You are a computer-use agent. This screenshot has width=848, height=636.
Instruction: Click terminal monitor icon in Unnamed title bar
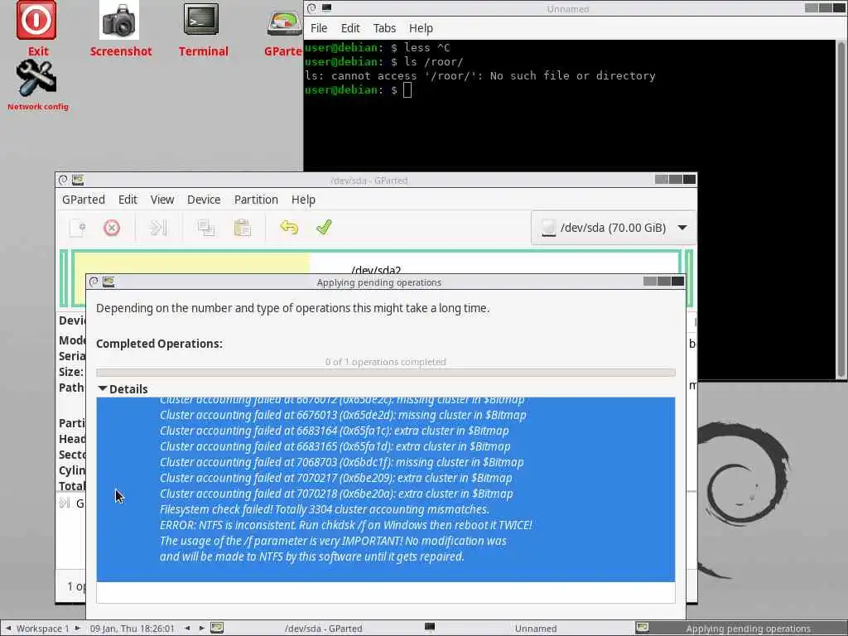point(326,8)
